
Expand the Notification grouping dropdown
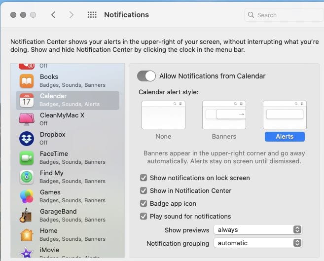[x=257, y=243]
